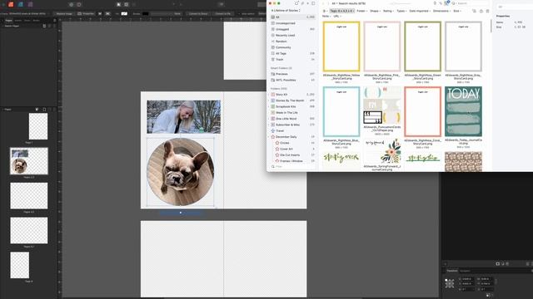
Task: Open the stroke color swatch
Action: point(145,13)
